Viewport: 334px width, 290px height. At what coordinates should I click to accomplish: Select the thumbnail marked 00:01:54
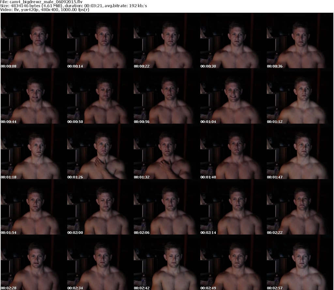coord(34,207)
